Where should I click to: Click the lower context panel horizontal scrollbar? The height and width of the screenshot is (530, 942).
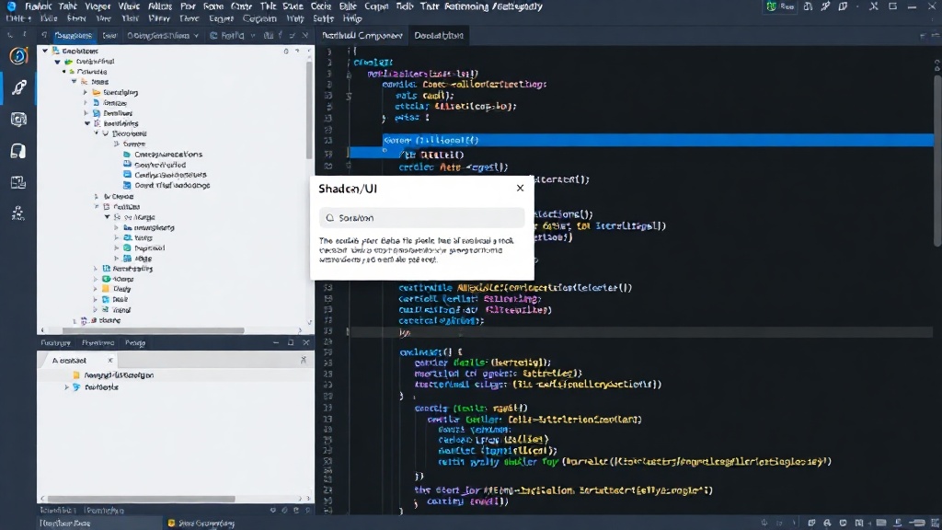pos(141,499)
